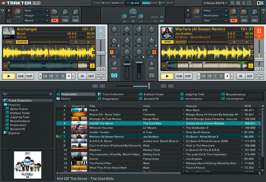
Task: Nudge crossfader right arrow button
Action: tap(164, 86)
